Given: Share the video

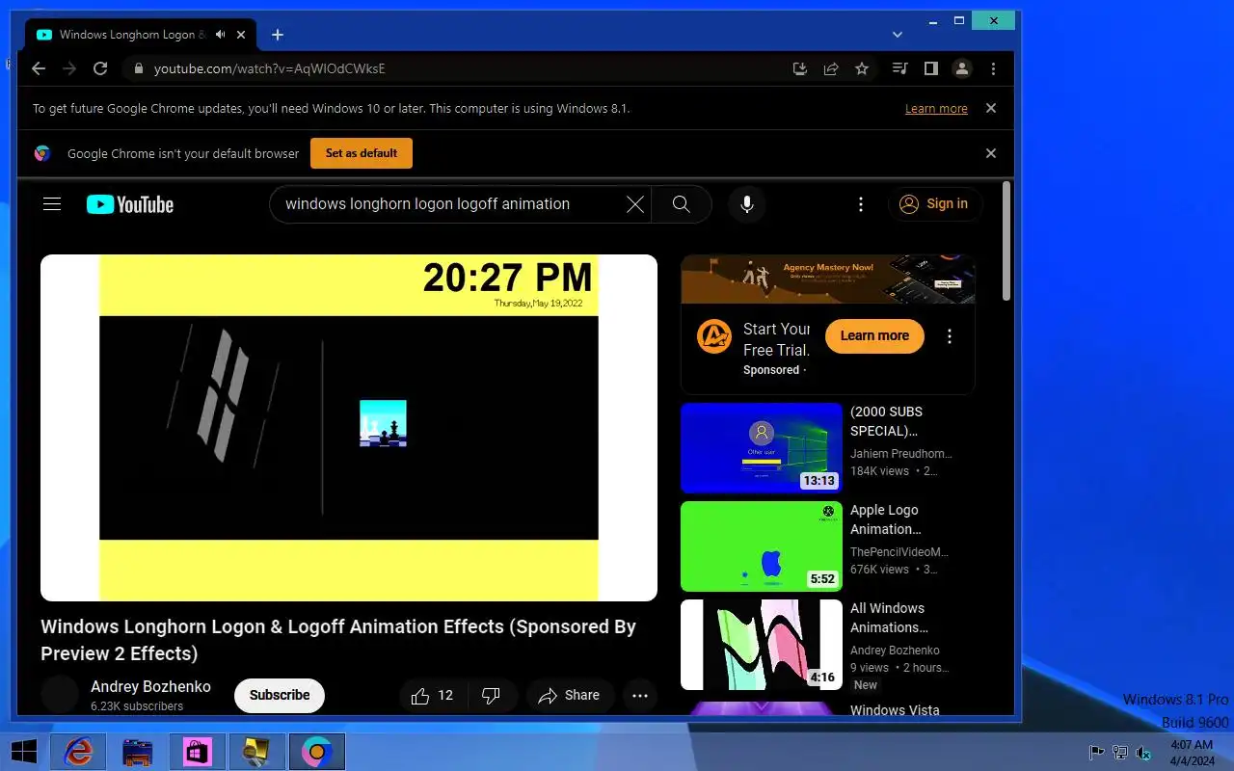Looking at the screenshot, I should (570, 695).
